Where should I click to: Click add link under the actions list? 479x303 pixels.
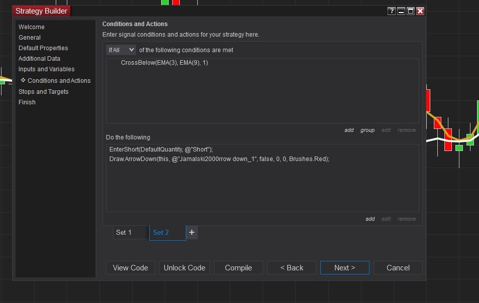[x=370, y=219]
